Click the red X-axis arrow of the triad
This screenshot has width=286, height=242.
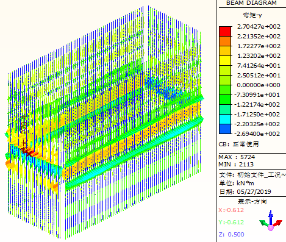(277, 223)
